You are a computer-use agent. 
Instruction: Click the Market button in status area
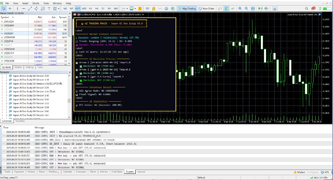coord(299,172)
